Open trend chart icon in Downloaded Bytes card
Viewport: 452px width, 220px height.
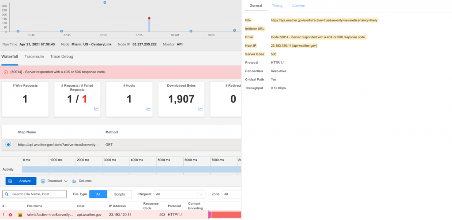(x=201, y=109)
